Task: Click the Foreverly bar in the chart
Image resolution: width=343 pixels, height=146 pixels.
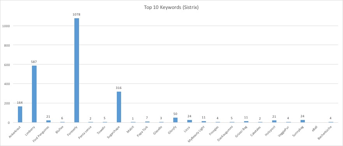Action: click(x=77, y=70)
